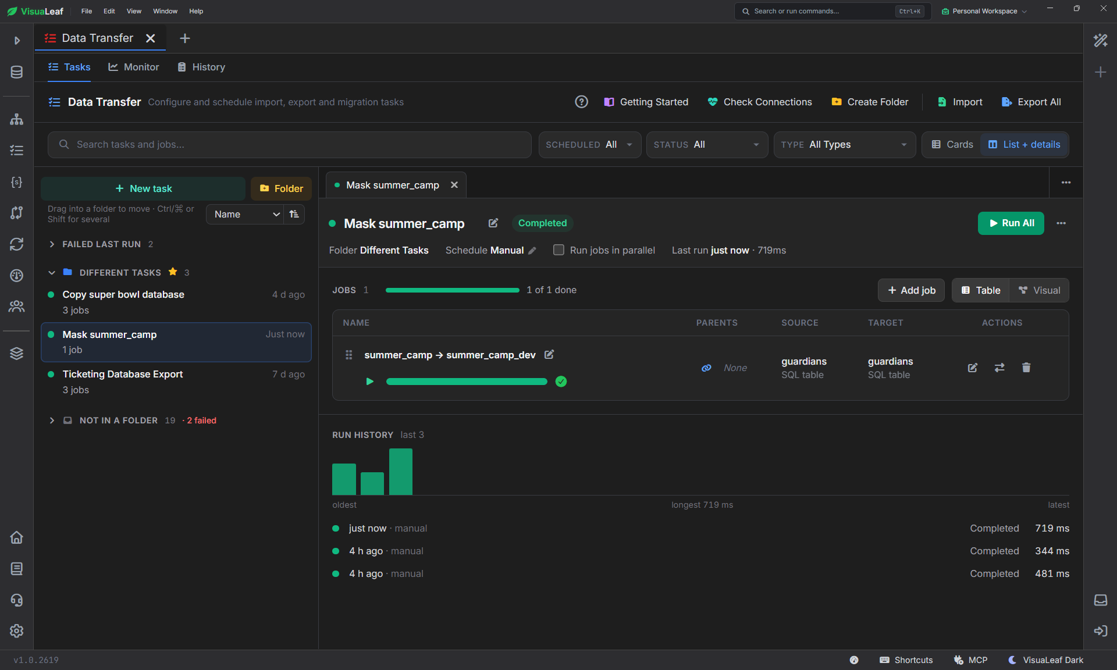Image resolution: width=1117 pixels, height=670 pixels.
Task: Toggle sort direction icon next to Name
Action: (x=294, y=214)
